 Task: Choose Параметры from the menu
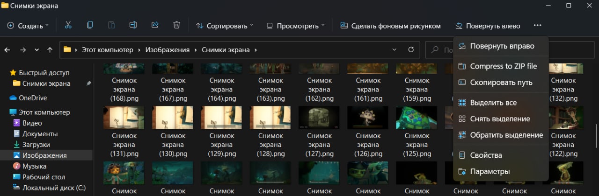501,172
